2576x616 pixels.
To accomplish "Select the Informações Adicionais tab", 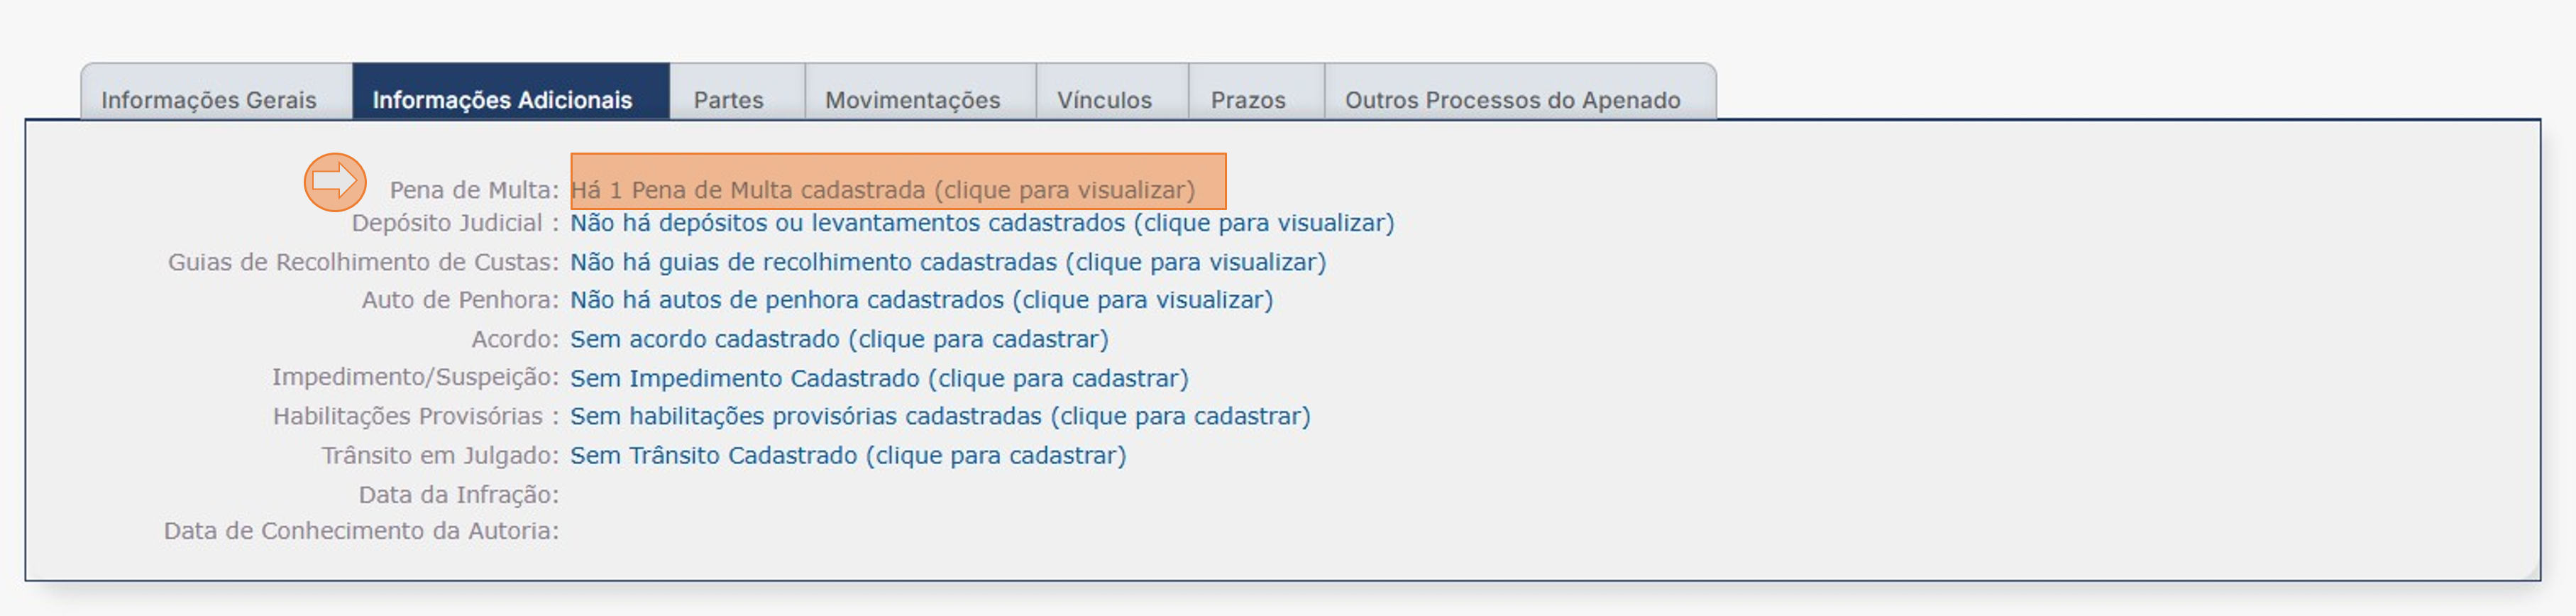I will (x=502, y=99).
